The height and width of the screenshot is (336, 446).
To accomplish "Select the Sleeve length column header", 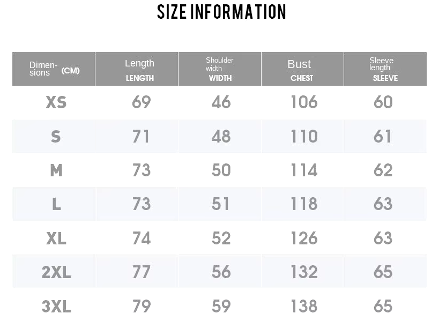I will [x=384, y=69].
